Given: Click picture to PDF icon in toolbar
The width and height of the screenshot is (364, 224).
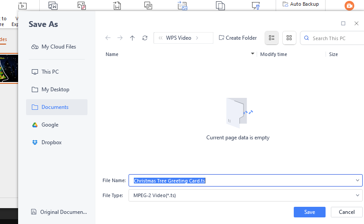Looking at the screenshot, I should click(82, 6).
